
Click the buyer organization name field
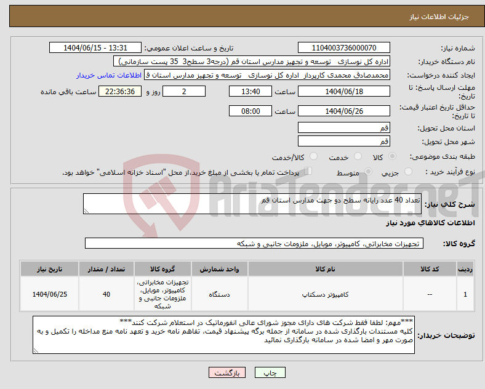(252, 62)
